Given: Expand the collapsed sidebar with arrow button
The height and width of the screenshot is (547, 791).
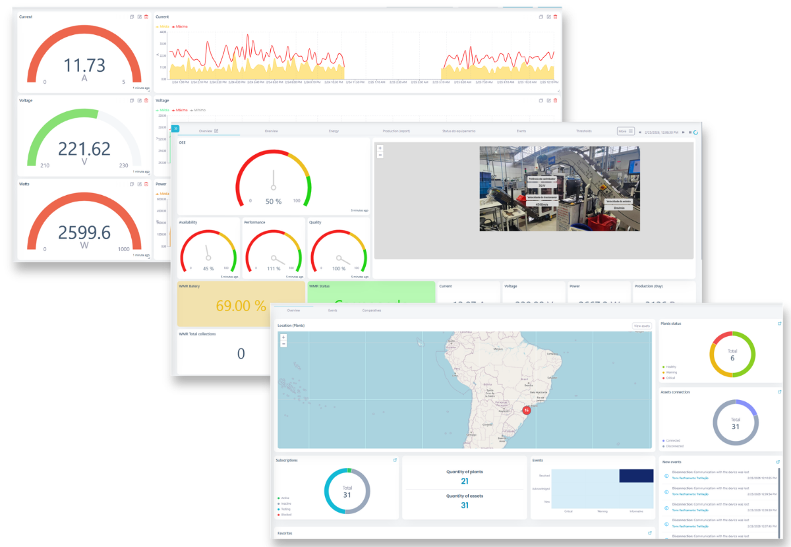Looking at the screenshot, I should coord(175,128).
